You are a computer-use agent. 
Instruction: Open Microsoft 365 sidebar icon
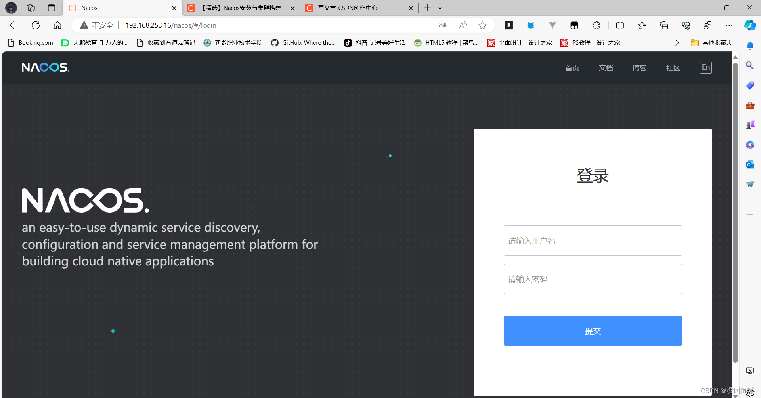(750, 145)
